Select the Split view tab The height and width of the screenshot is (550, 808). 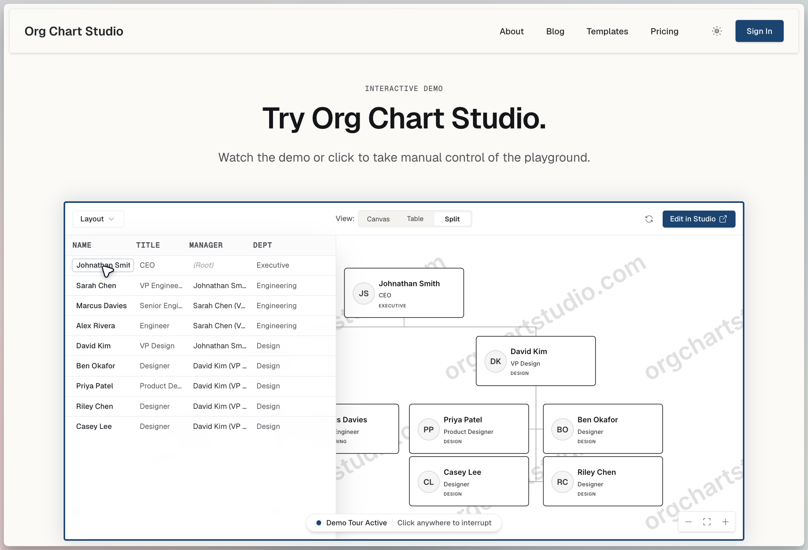pos(452,219)
